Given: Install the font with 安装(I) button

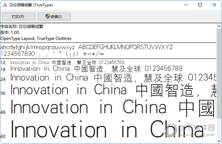Looking at the screenshot, I should [54, 17].
